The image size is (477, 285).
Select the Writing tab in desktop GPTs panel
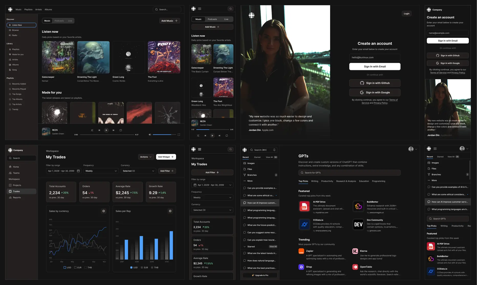[315, 181]
